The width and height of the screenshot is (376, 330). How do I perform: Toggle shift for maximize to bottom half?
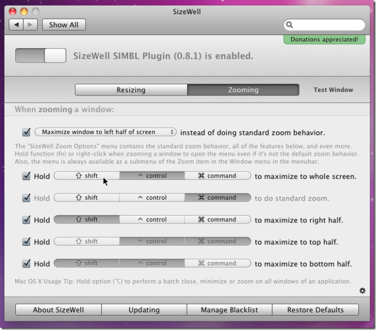click(87, 263)
